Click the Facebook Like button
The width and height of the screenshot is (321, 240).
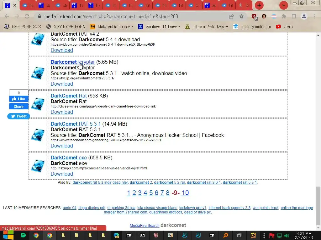[18, 99]
